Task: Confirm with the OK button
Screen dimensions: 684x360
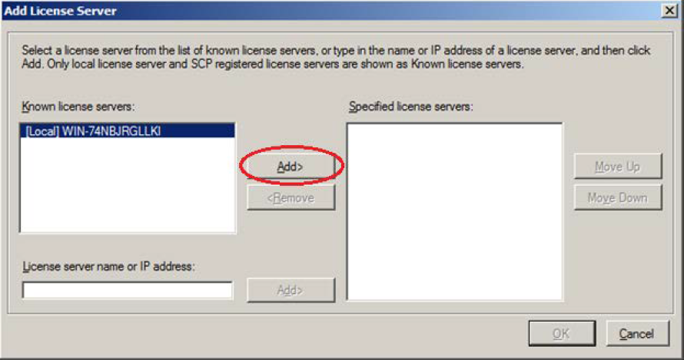Action: (x=562, y=333)
